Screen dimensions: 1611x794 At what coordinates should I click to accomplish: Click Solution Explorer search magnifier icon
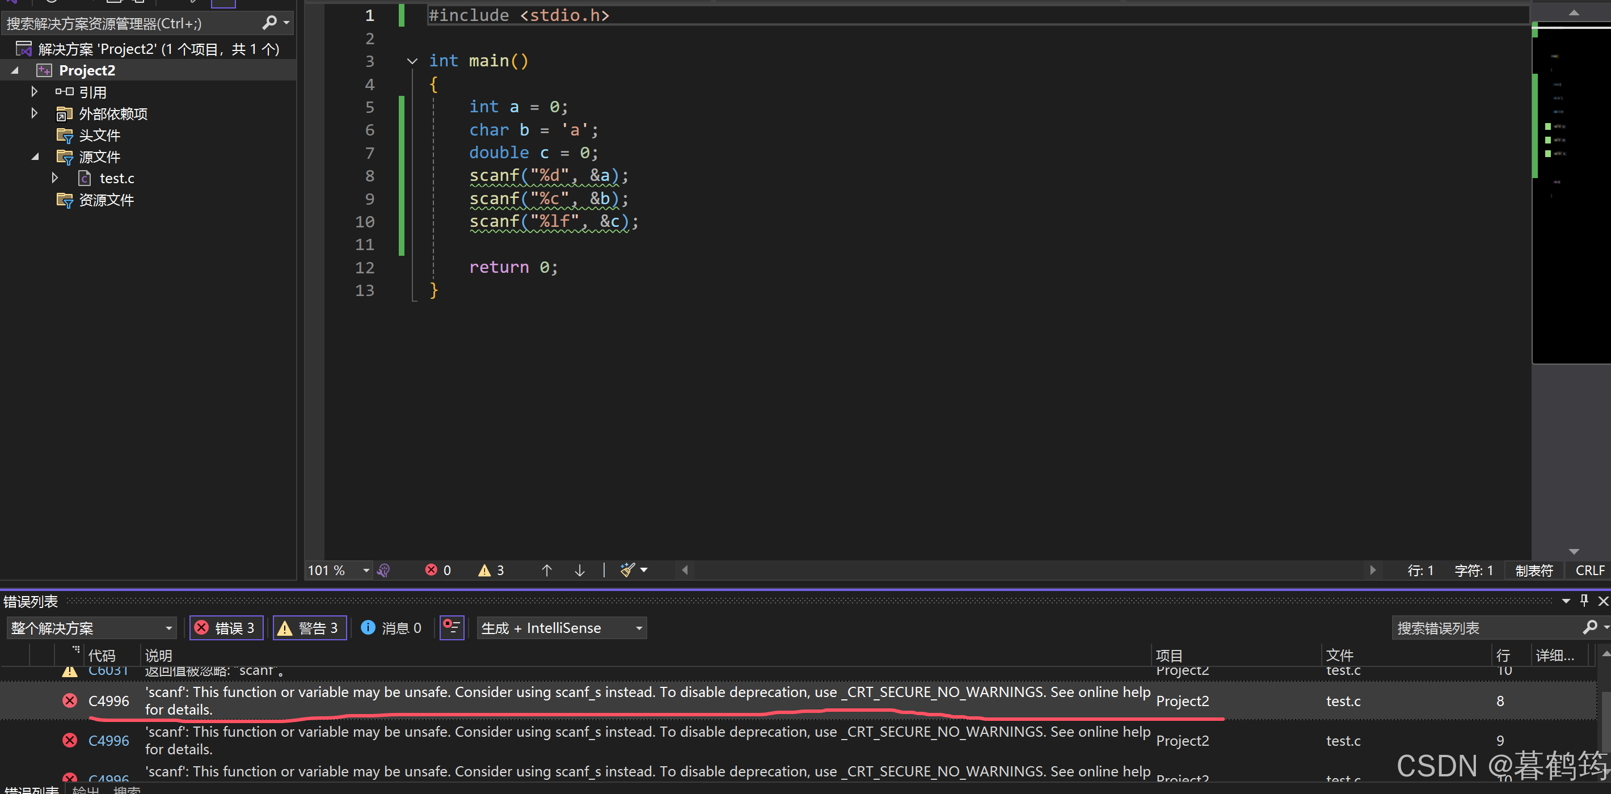click(269, 23)
